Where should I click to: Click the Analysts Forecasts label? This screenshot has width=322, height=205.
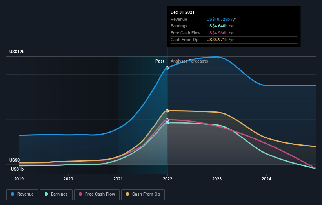coord(189,61)
